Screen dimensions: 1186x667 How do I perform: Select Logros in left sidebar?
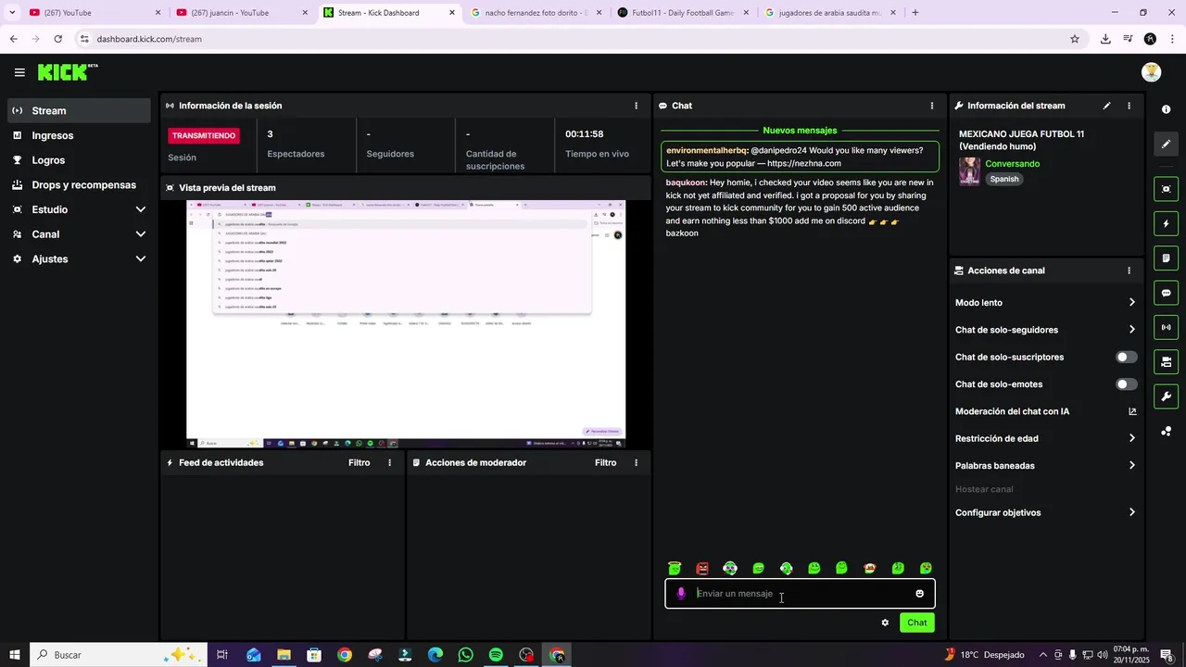[x=80, y=160]
